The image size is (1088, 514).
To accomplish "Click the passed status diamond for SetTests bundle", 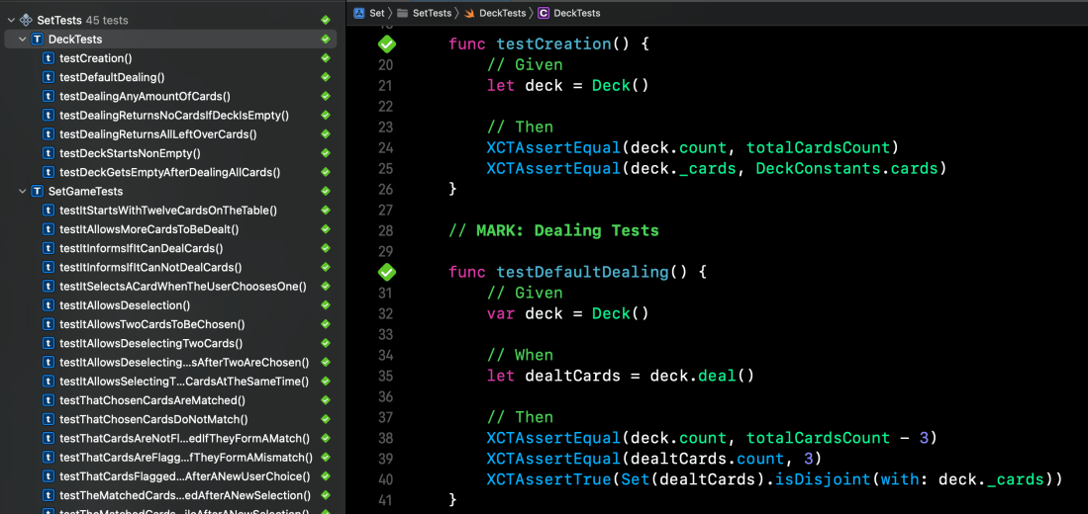I will (325, 20).
